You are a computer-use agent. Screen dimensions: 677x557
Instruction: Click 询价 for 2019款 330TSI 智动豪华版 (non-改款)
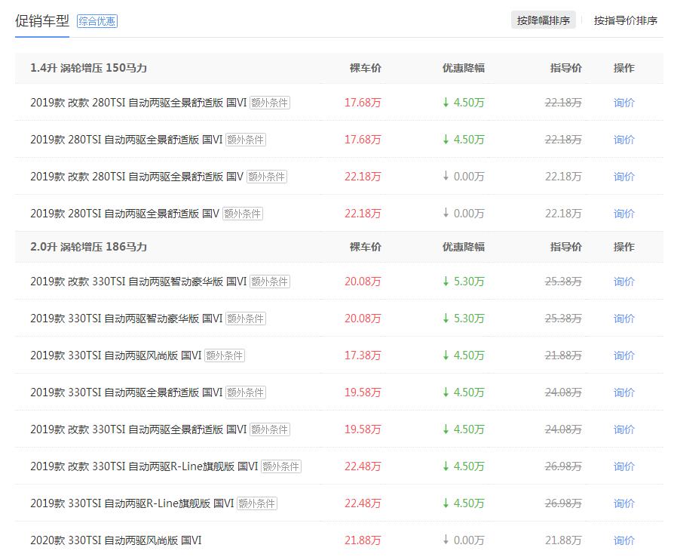pyautogui.click(x=624, y=319)
